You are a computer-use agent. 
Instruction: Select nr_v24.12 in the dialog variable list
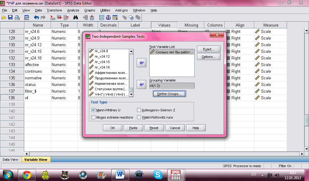[109, 56]
